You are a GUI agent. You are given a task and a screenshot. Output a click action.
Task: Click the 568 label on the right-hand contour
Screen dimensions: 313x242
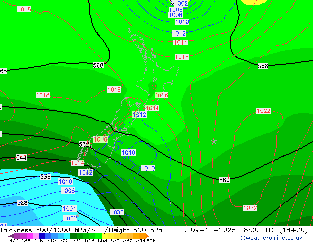[263, 66]
